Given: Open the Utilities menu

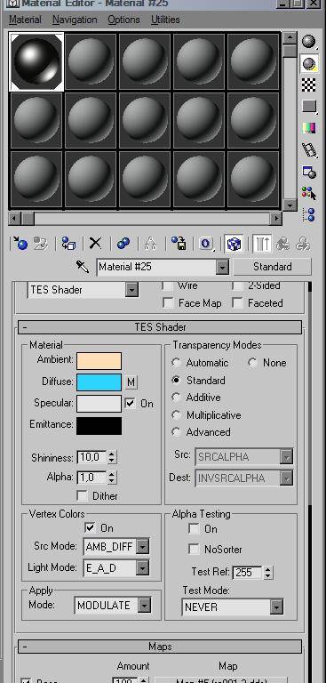Looking at the screenshot, I should click(x=165, y=20).
